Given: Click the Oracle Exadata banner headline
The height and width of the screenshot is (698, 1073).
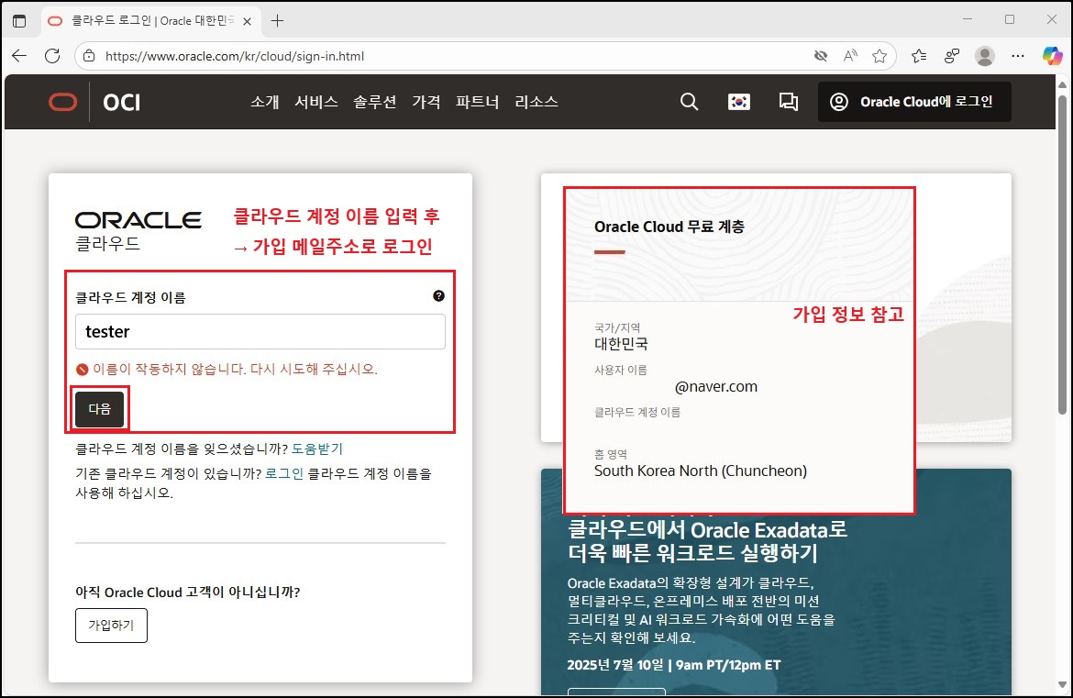Looking at the screenshot, I should point(708,540).
